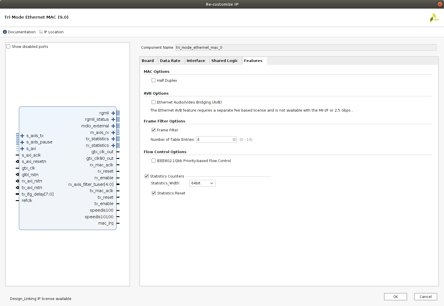Select the gtx_clk input port label
The image size is (444, 306).
coord(28,168)
